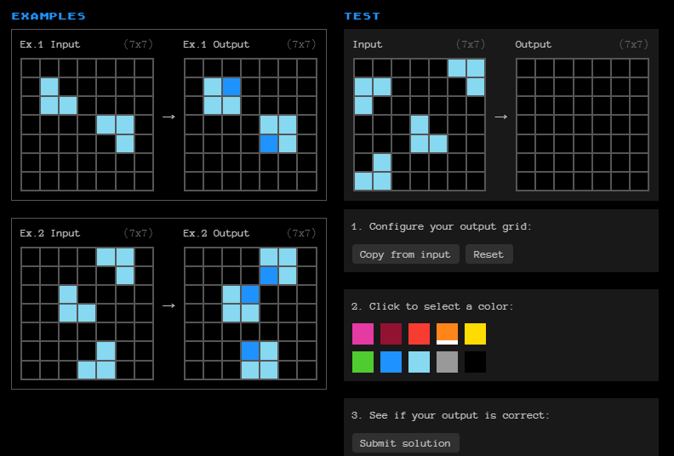The height and width of the screenshot is (456, 674).
Task: Click the Ex.2 Input label
Action: click(50, 233)
